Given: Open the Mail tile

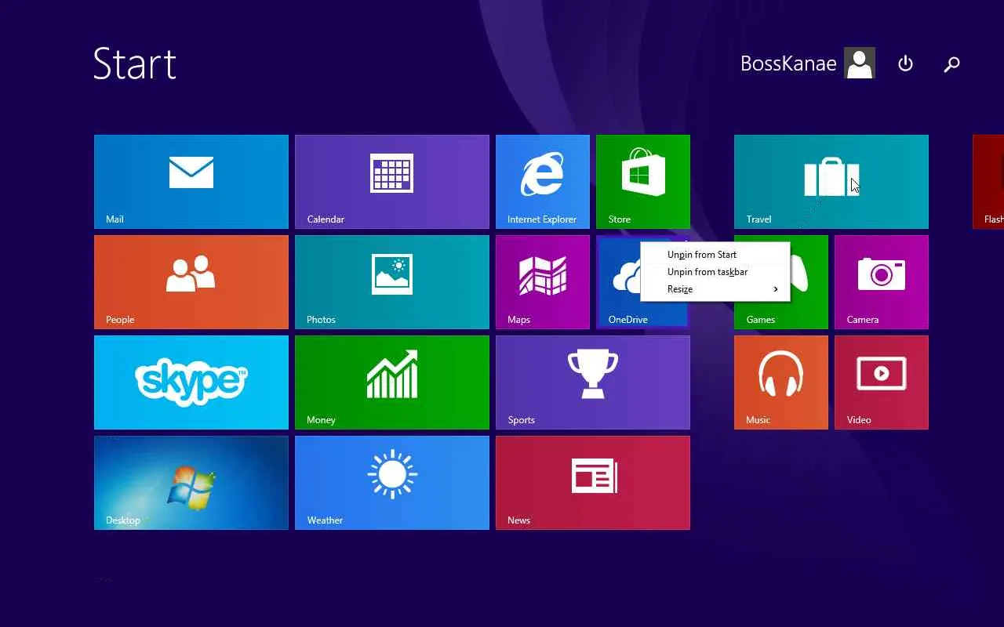Looking at the screenshot, I should 191,182.
